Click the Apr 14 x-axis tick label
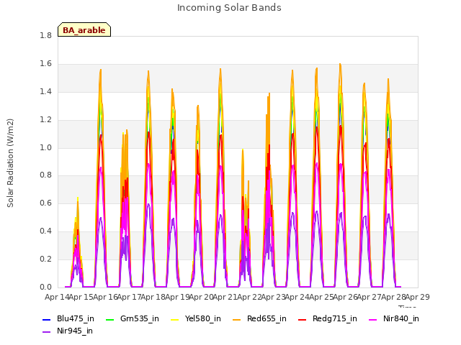The image size is (461, 345). (57, 297)
